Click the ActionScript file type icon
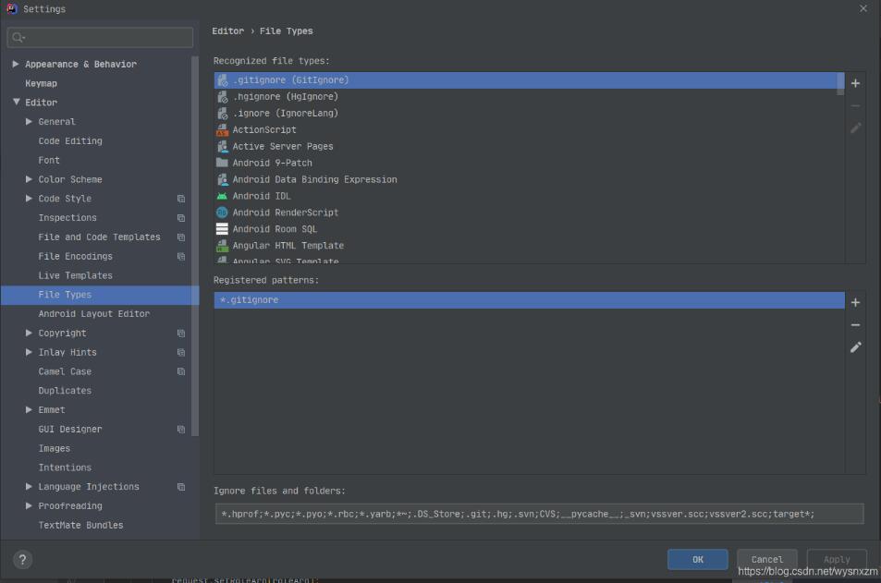The width and height of the screenshot is (881, 583). [x=222, y=129]
